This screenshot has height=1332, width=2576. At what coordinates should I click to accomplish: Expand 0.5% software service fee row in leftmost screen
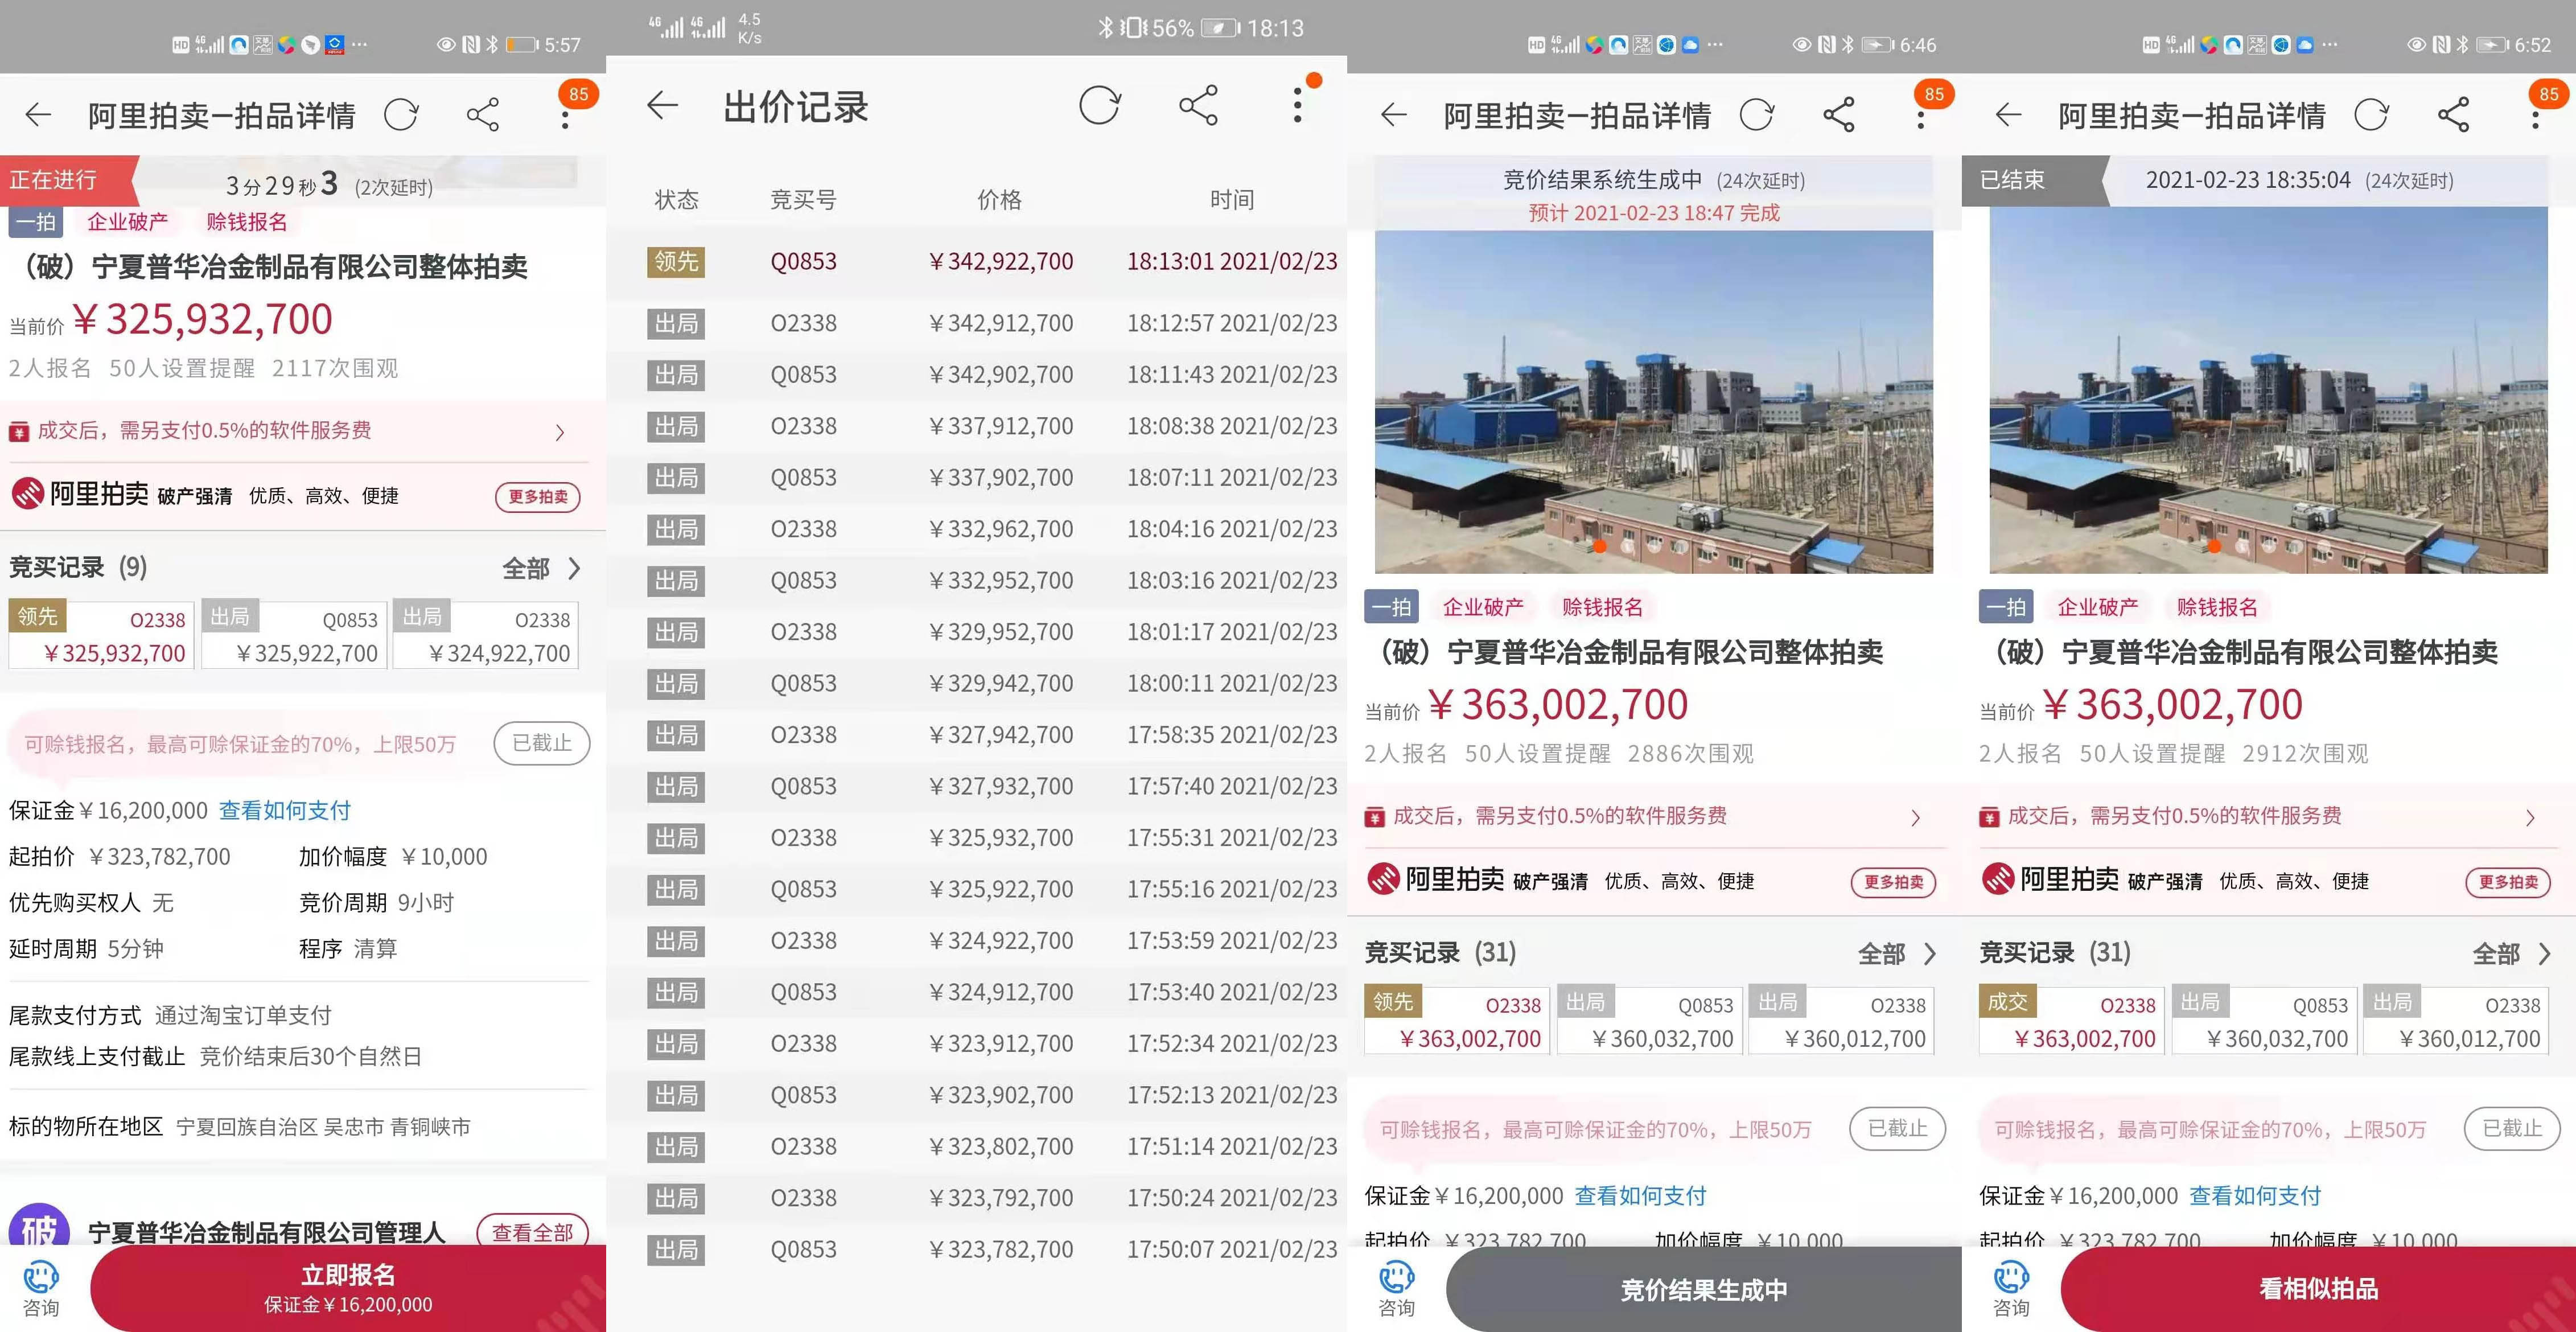[x=559, y=431]
